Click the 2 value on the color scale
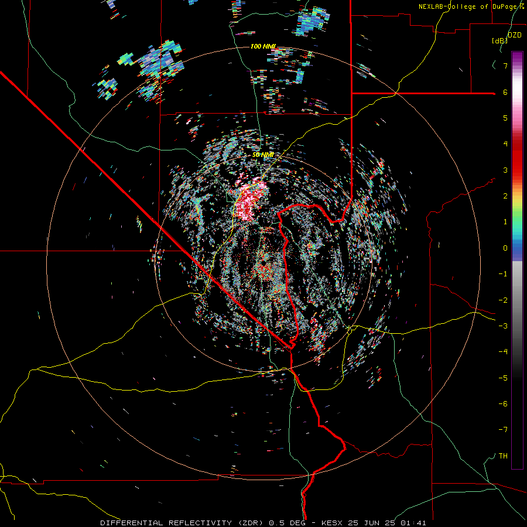Viewport: 527px width, 527px height. tap(505, 196)
